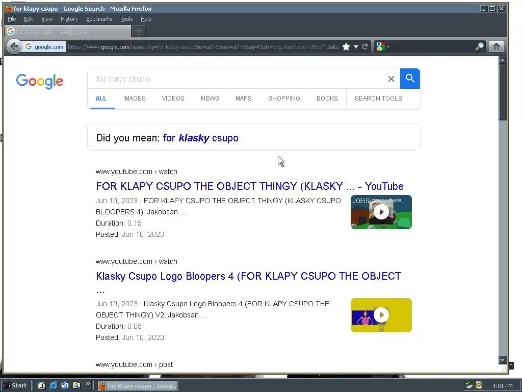Click the Firefox taskbar window button
Screen dimensions: 522x392
[138, 386]
